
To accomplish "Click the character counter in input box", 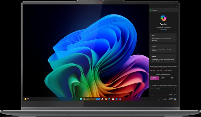I will (x=171, y=94).
